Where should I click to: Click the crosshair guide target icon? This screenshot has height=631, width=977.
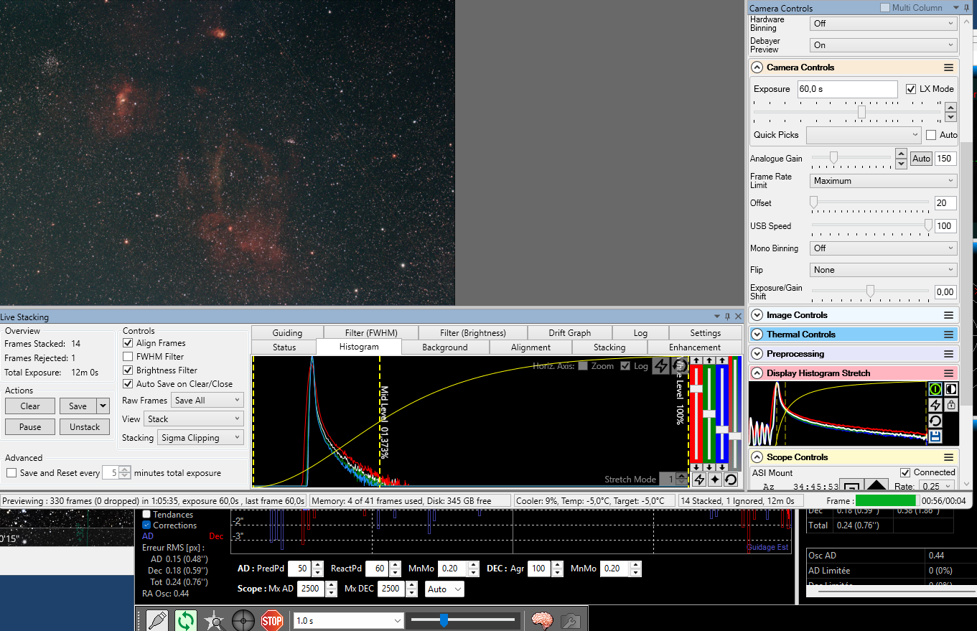click(243, 620)
